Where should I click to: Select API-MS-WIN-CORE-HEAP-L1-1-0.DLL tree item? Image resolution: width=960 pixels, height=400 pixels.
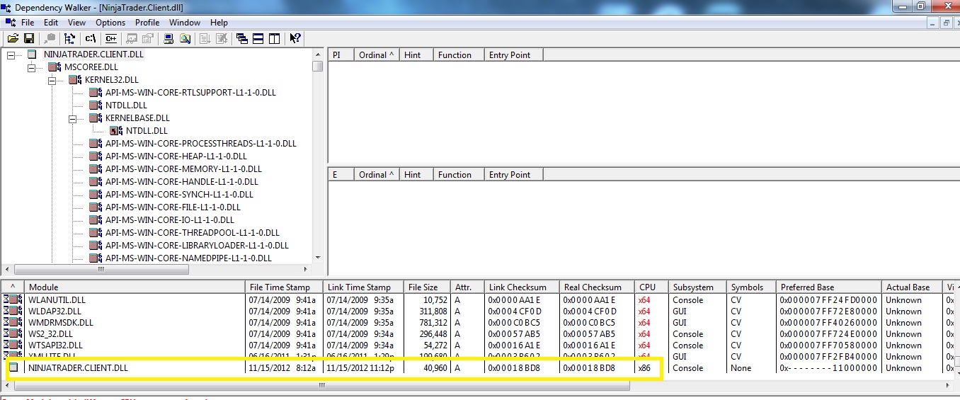tap(176, 156)
